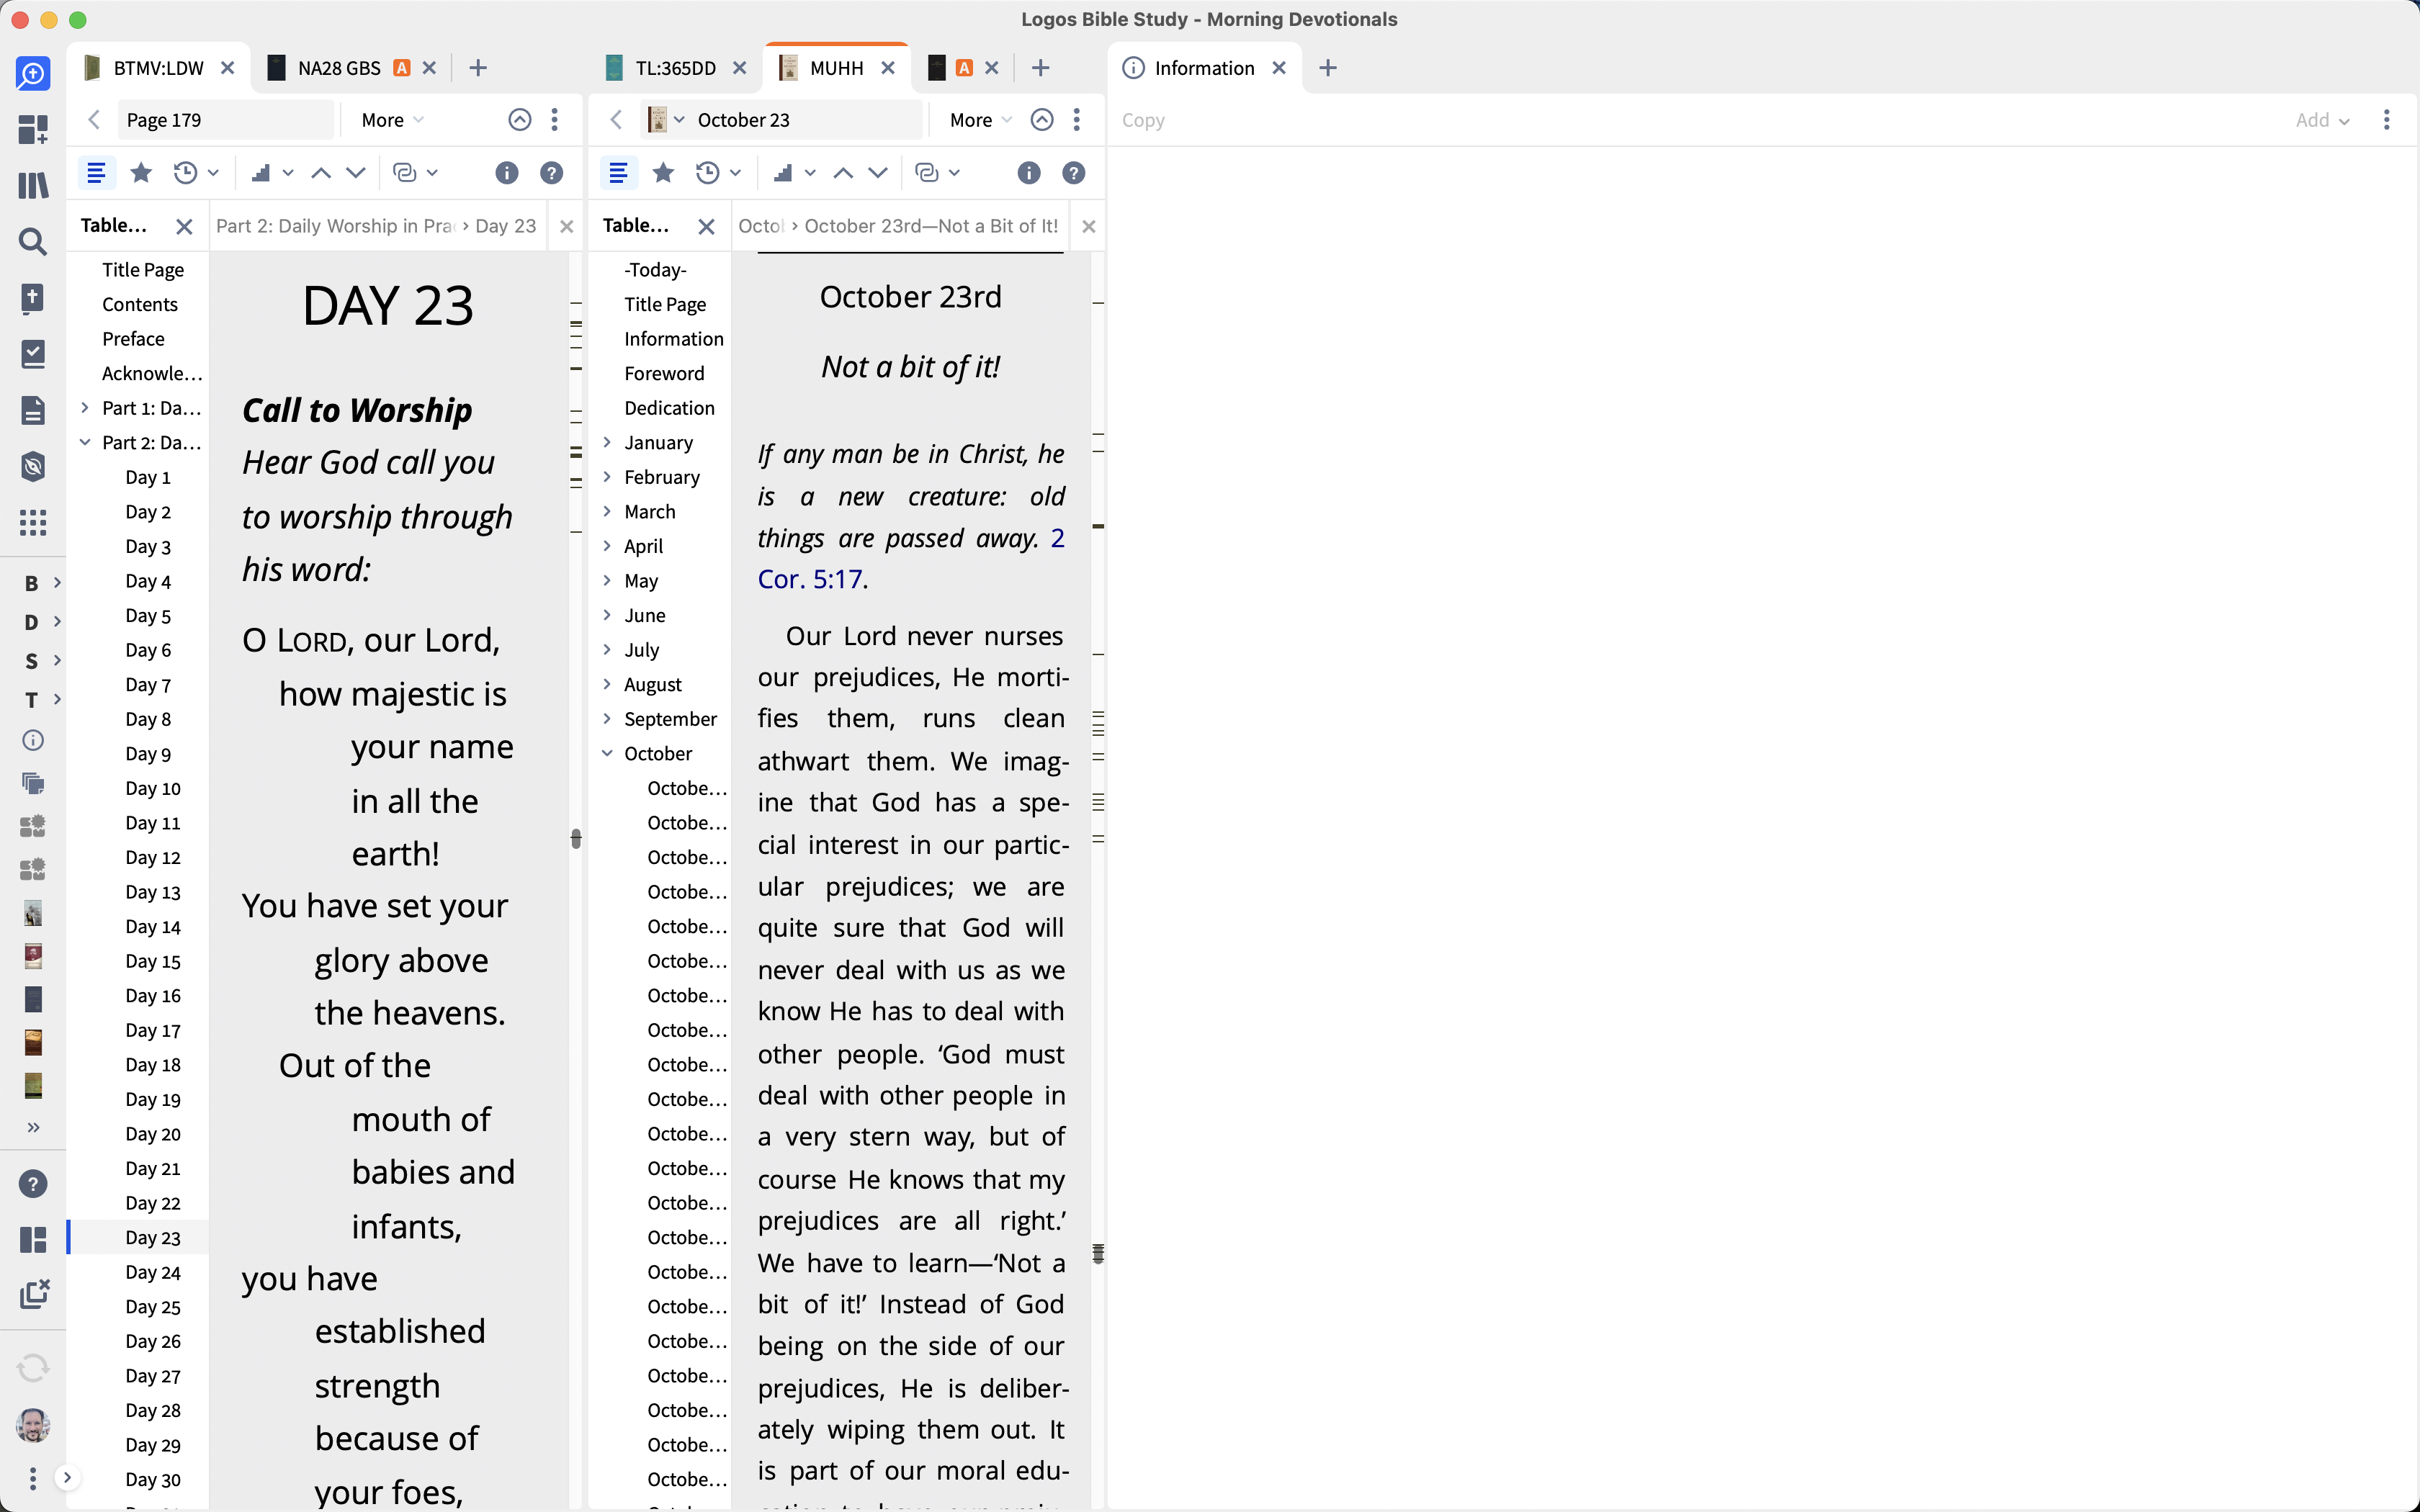Screen dimensions: 2420x1512
Task: Click the Page 179 reference box
Action: (224, 120)
